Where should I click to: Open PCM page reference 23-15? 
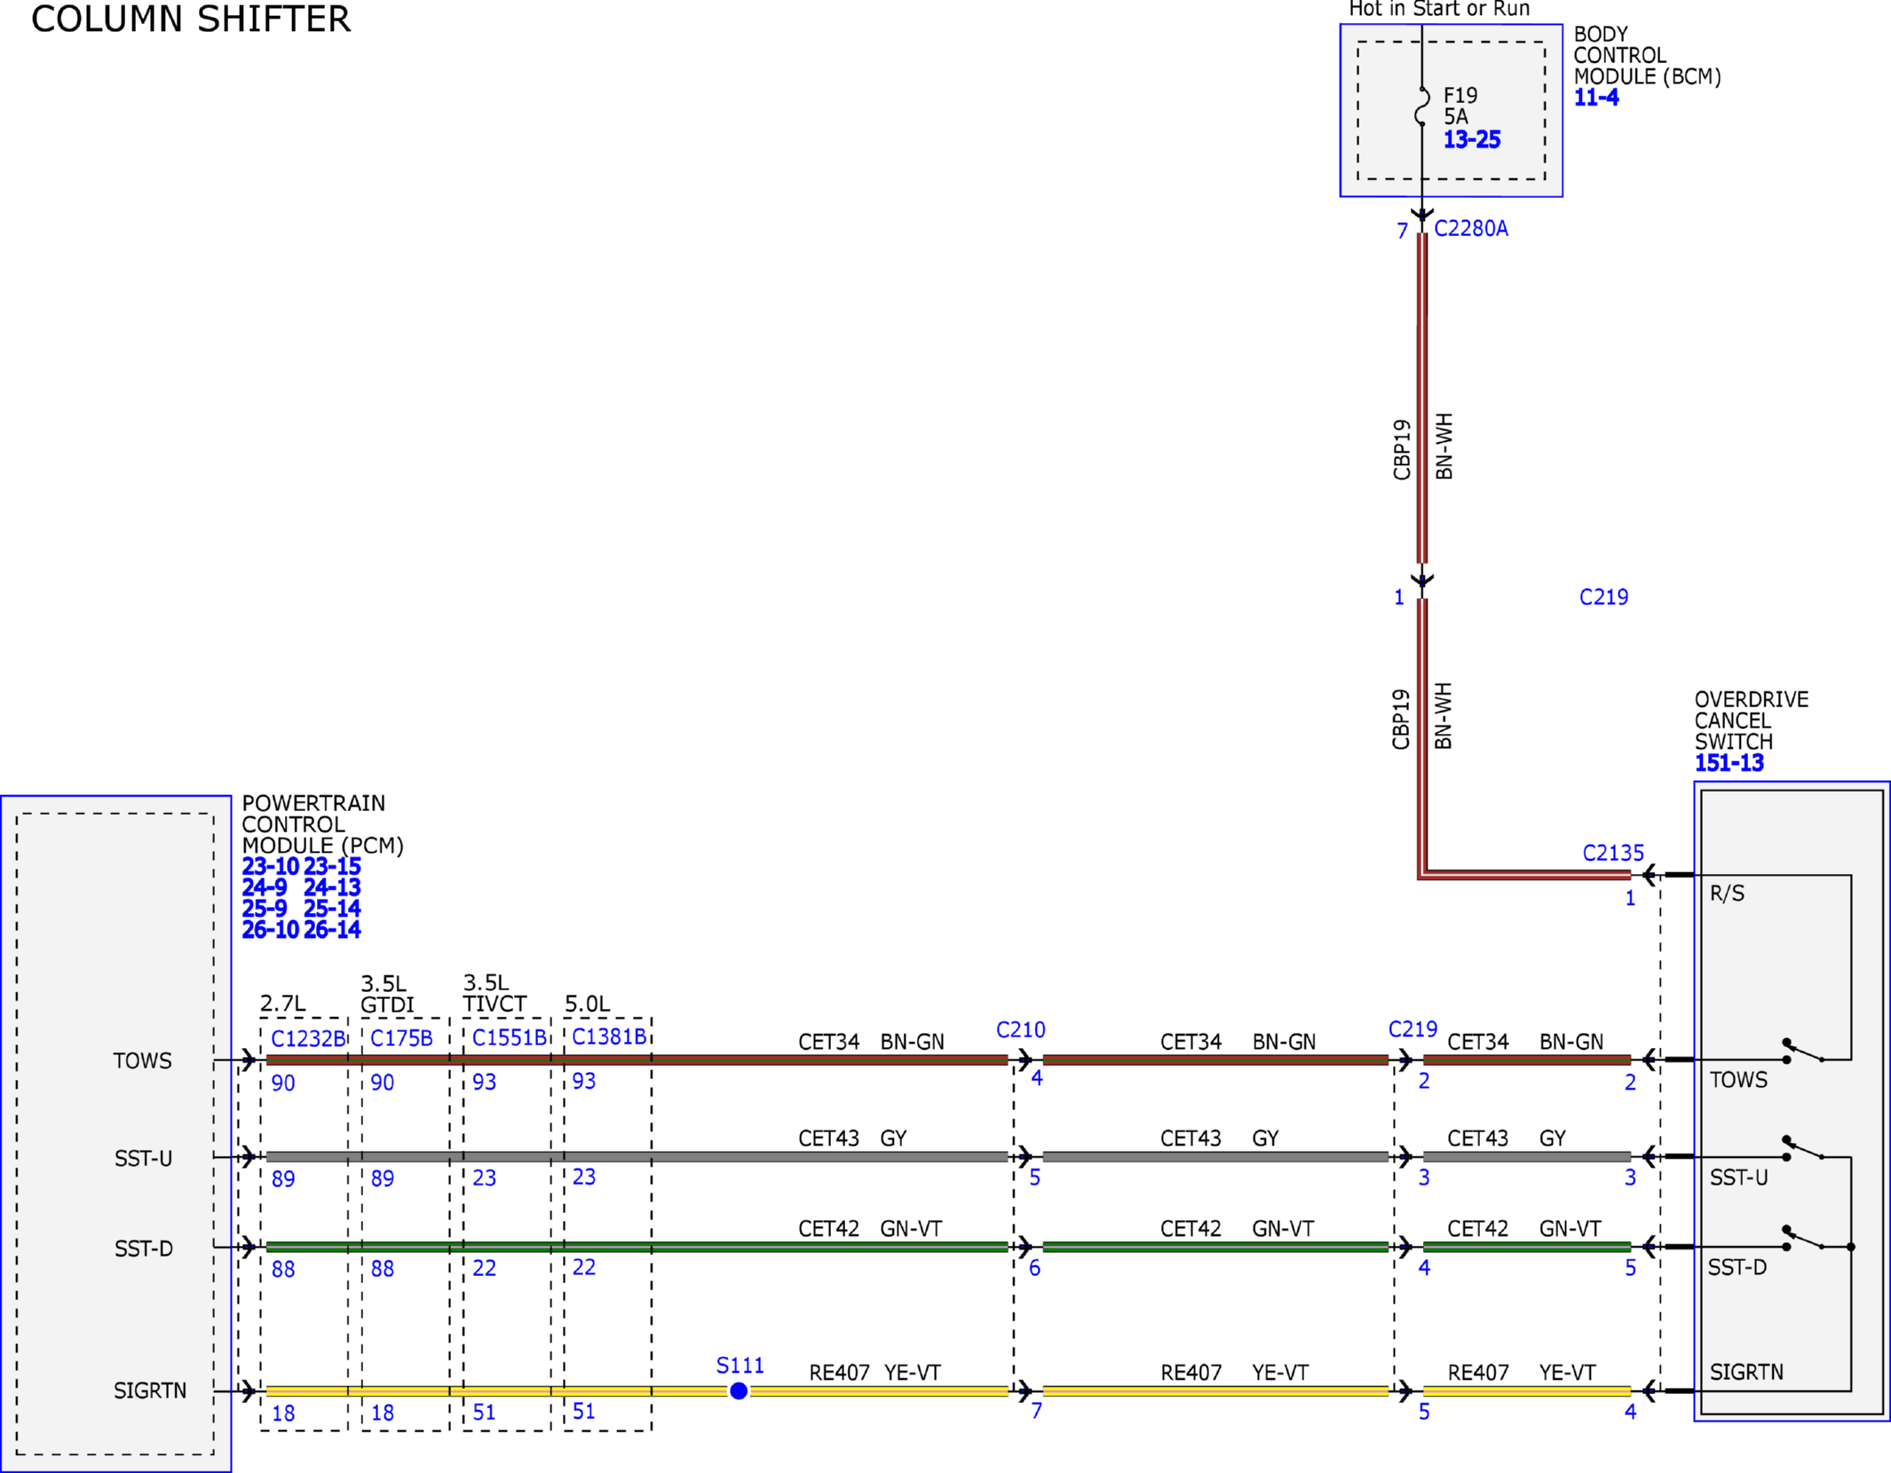[332, 866]
